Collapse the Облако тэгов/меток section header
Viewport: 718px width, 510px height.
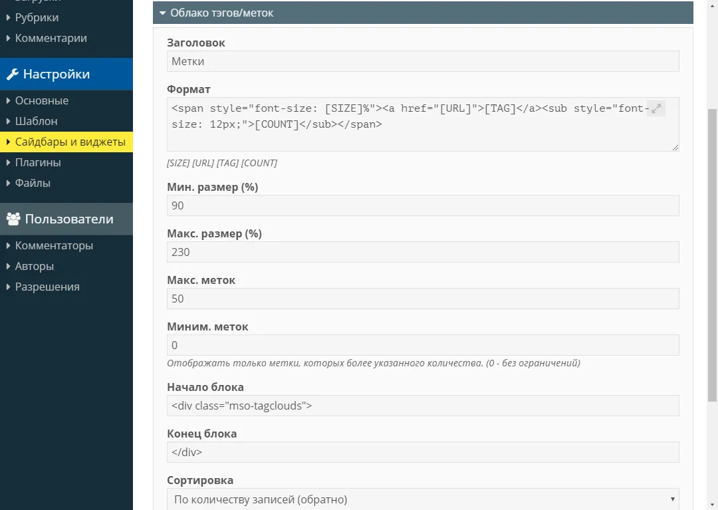point(422,13)
